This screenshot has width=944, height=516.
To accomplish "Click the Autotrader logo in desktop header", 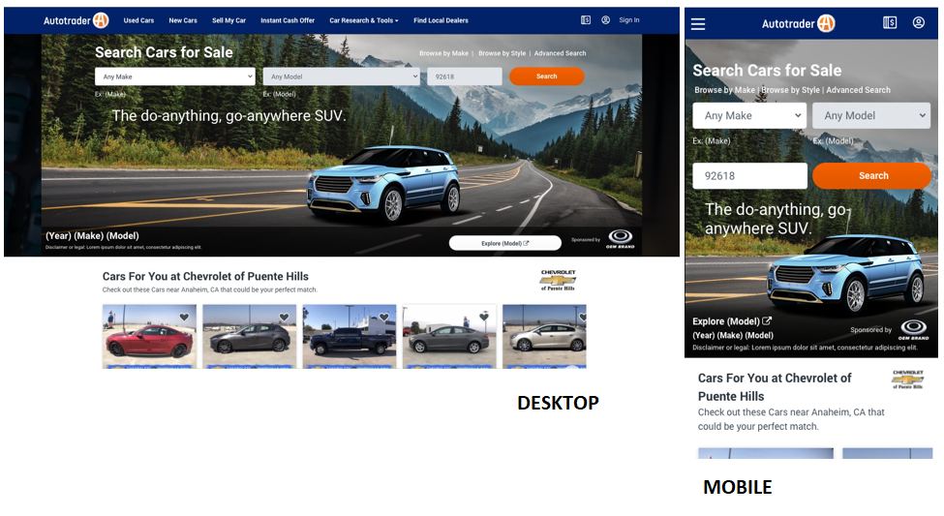I will coord(76,20).
